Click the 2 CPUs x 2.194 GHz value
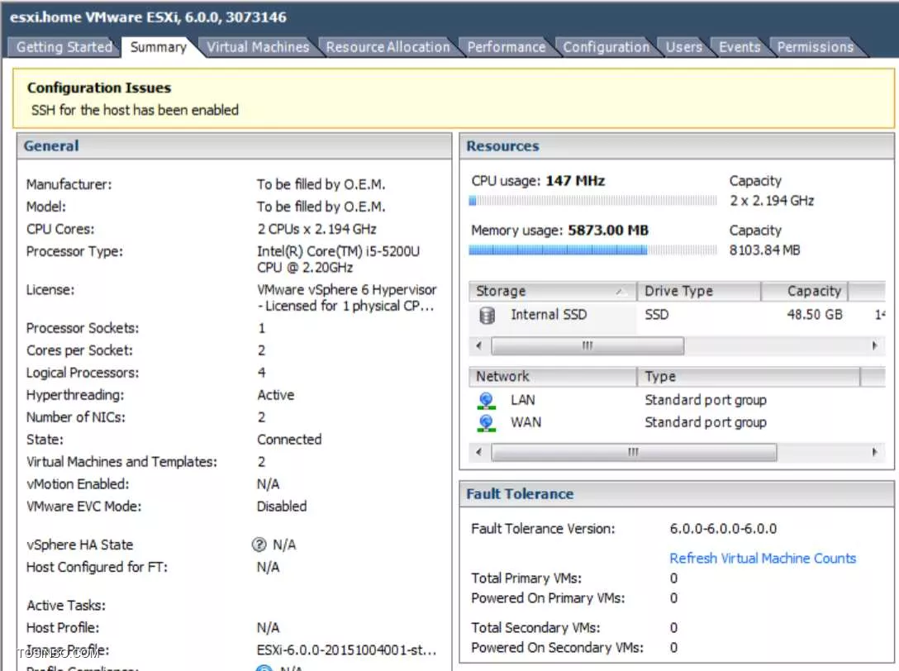Viewport: 899px width, 671px height. (316, 230)
